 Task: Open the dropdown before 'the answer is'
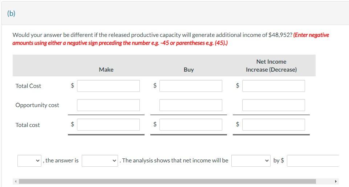29,161
